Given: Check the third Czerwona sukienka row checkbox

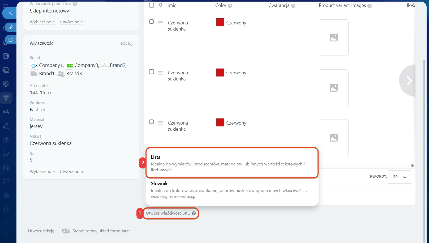Looking at the screenshot, I should click(152, 122).
